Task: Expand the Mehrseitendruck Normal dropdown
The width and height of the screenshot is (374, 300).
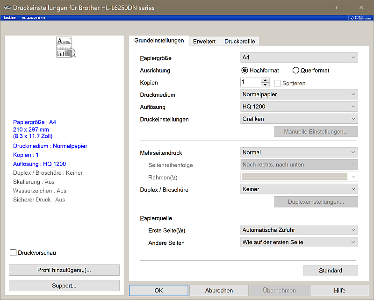Action: [299, 152]
